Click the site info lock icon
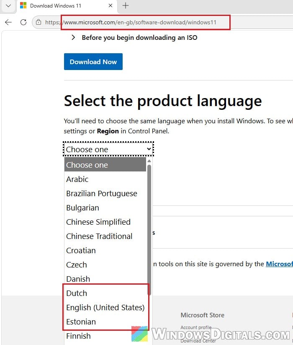This screenshot has height=345, width=293. pyautogui.click(x=39, y=22)
